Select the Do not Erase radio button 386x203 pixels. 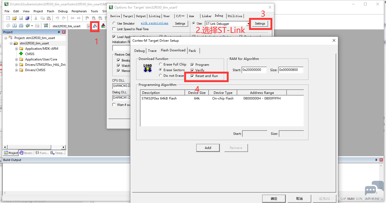pos(160,76)
